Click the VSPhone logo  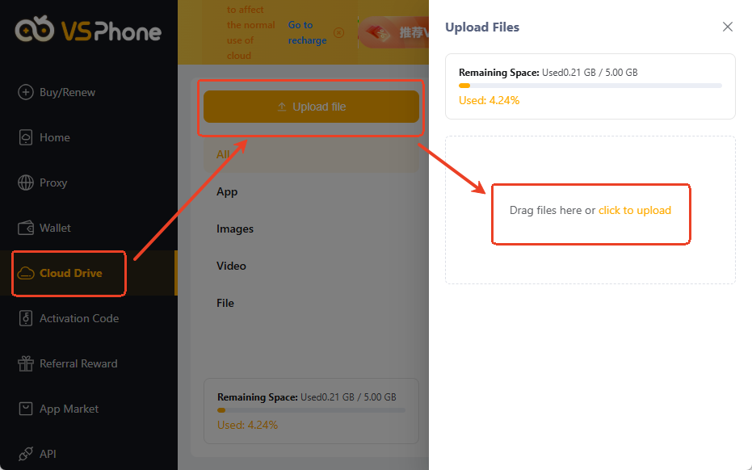88,31
